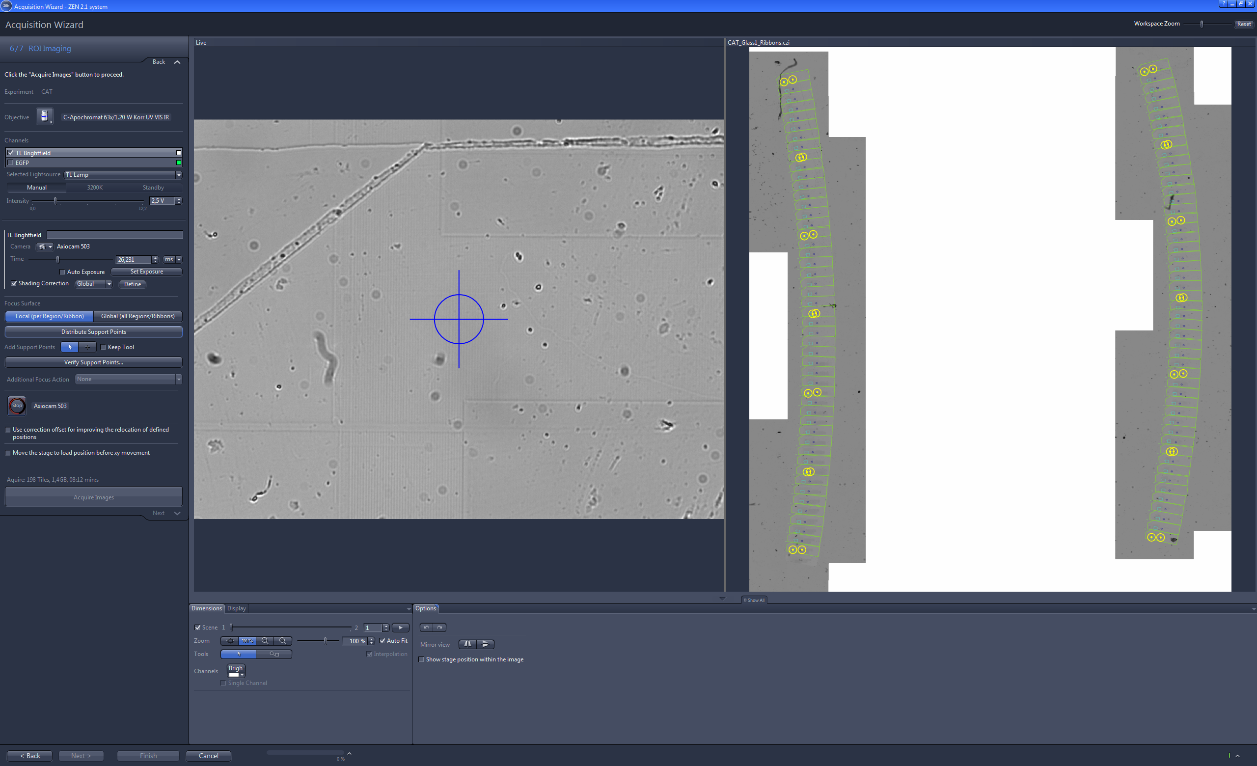Open the Options tab

[x=426, y=608]
